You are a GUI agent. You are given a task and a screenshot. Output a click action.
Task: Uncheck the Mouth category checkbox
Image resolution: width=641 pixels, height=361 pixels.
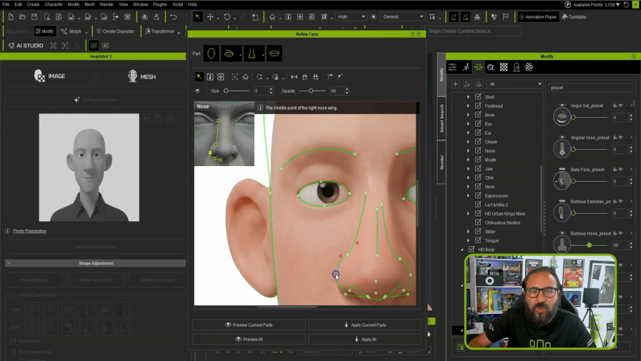(478, 160)
